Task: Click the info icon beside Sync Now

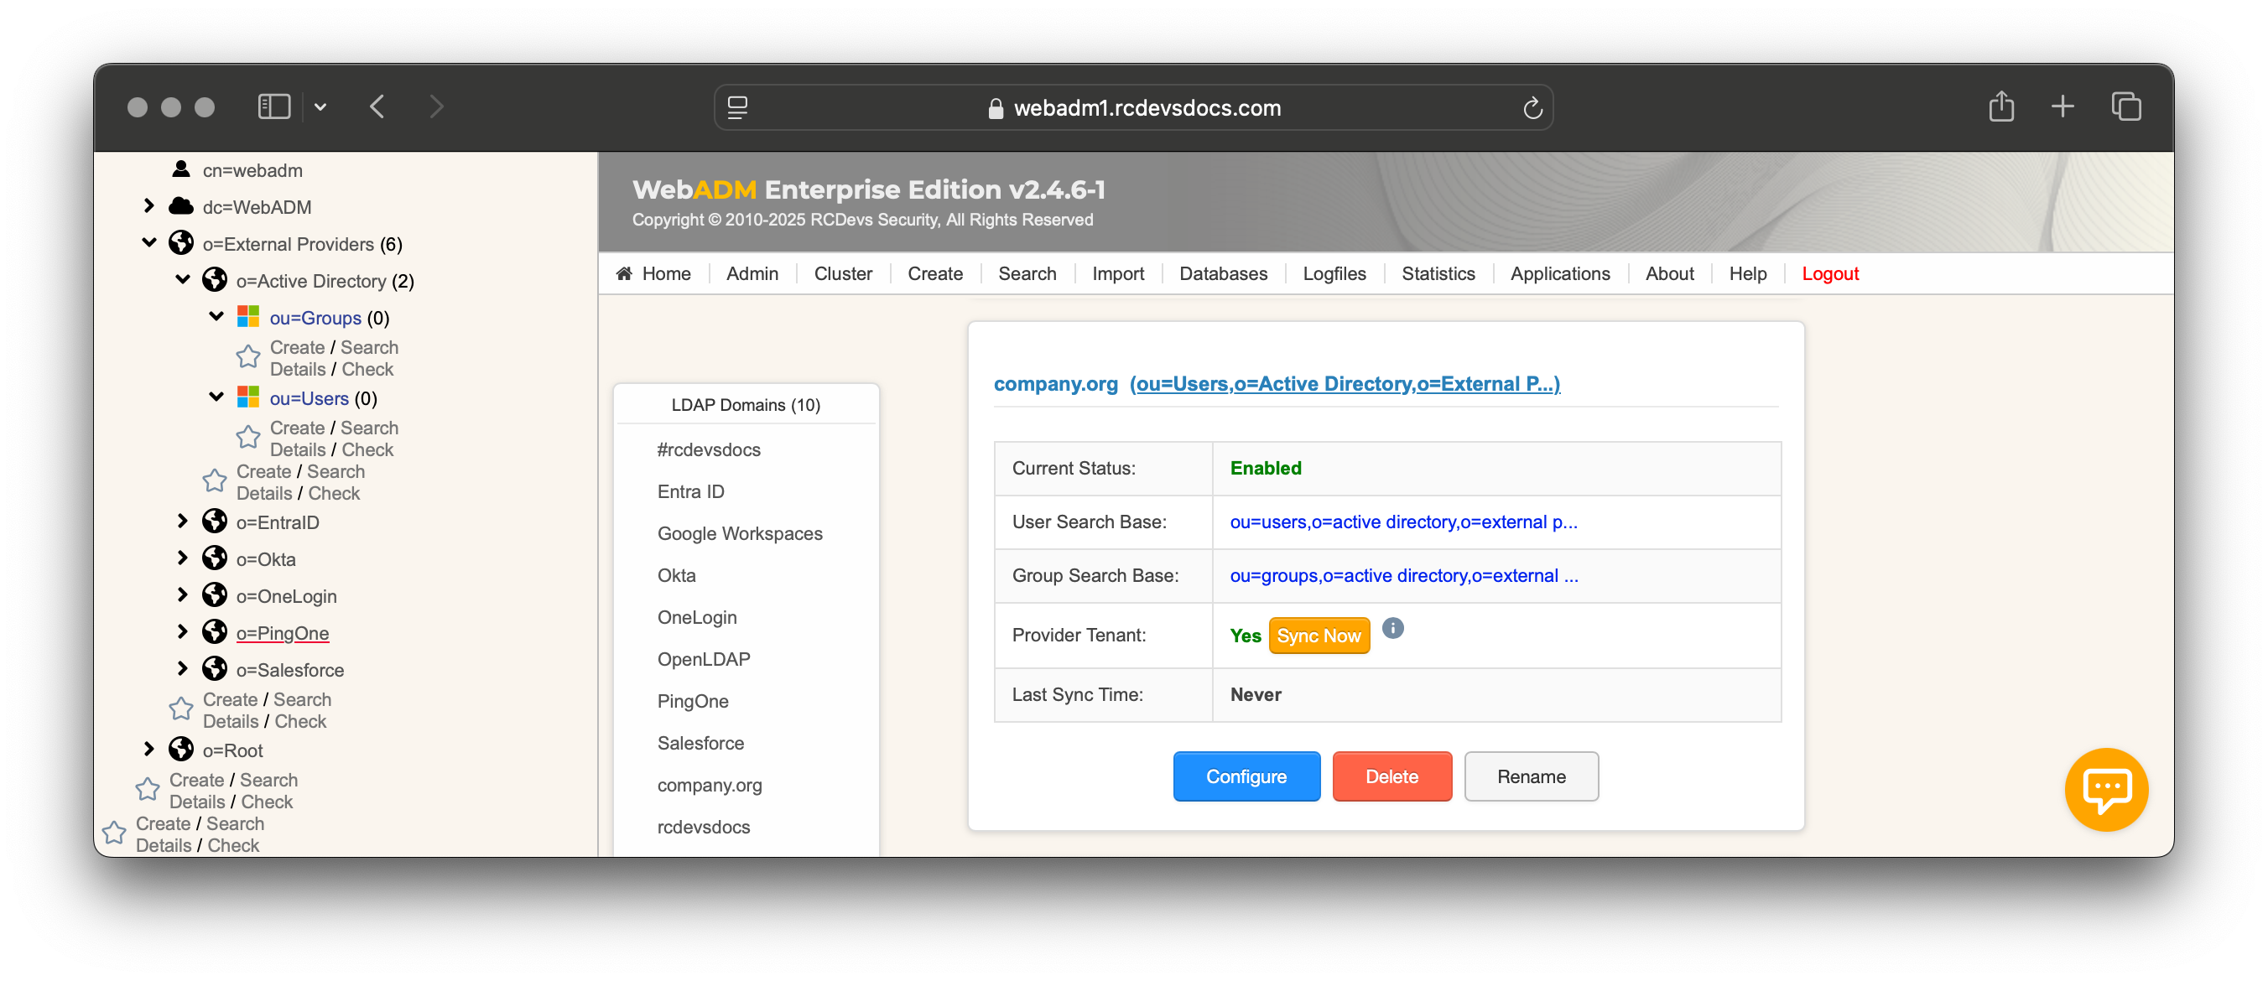Action: click(1392, 628)
